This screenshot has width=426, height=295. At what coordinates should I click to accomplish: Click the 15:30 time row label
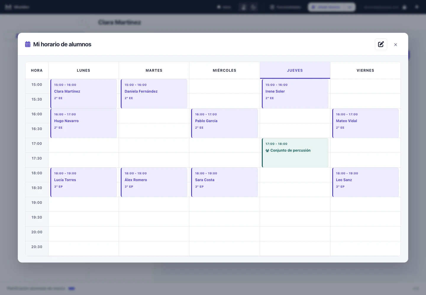[x=37, y=99]
